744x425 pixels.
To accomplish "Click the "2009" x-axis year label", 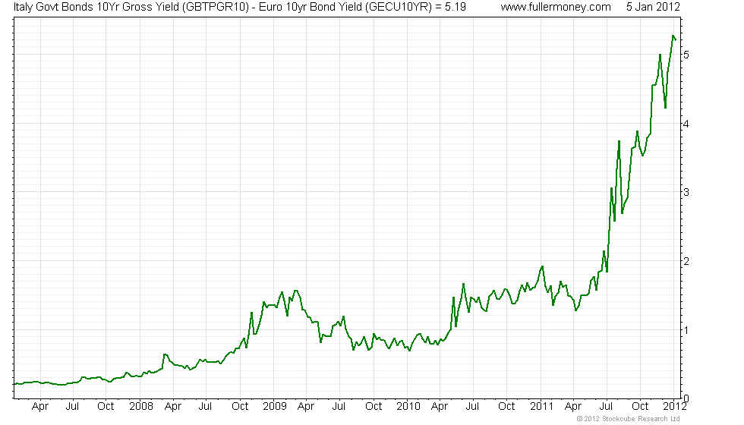I will [x=275, y=406].
